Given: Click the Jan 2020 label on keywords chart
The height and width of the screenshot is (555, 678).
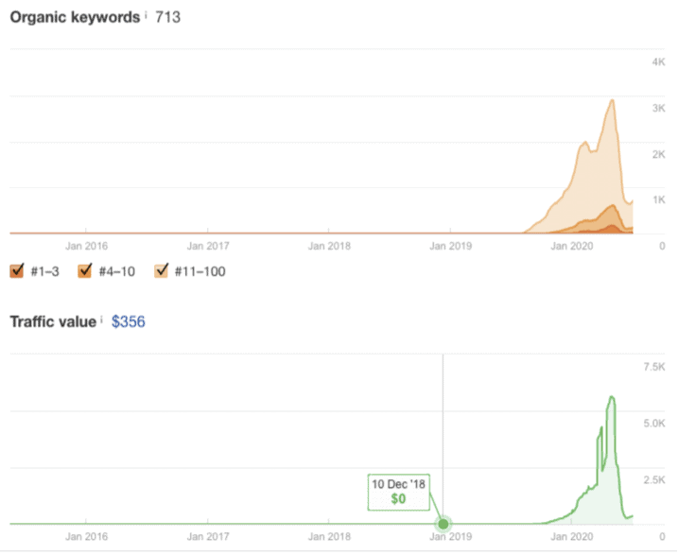Looking at the screenshot, I should coord(572,246).
